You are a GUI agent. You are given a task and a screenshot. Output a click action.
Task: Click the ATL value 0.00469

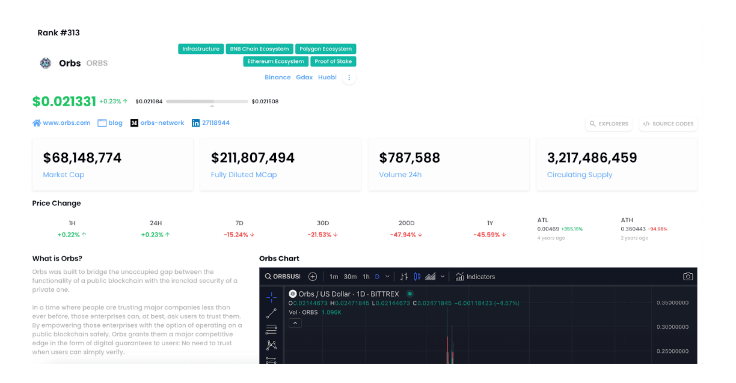(548, 229)
